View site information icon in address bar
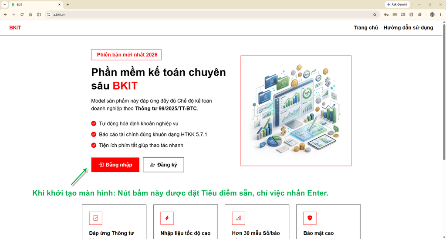Screen dimensions: 446x239 click(49, 14)
